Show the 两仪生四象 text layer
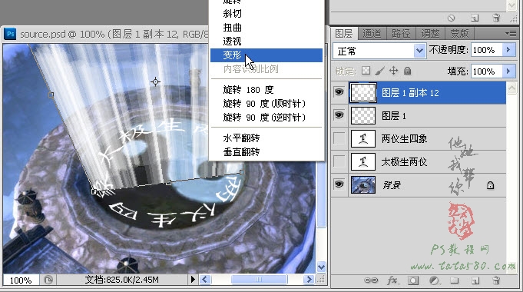This screenshot has height=292, width=523. pos(339,138)
